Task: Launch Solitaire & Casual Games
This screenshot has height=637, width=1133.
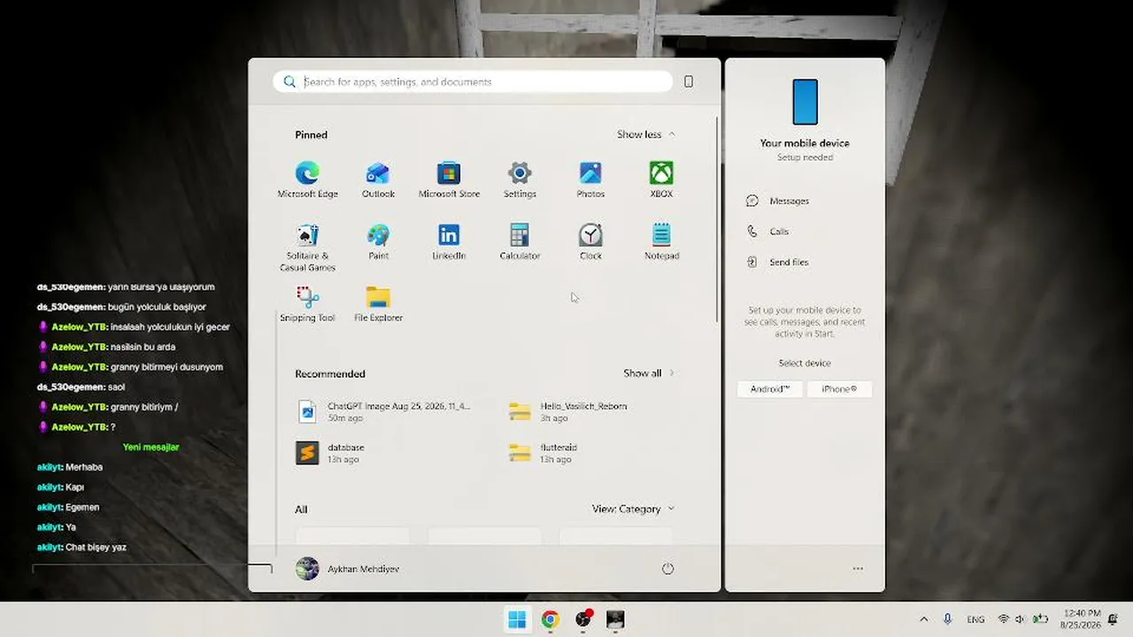Action: coord(307,247)
